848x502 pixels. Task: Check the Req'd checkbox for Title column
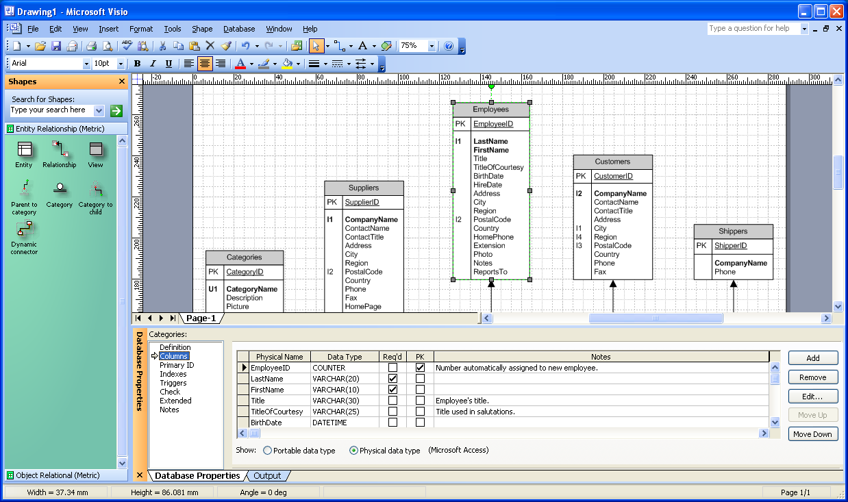(x=393, y=401)
